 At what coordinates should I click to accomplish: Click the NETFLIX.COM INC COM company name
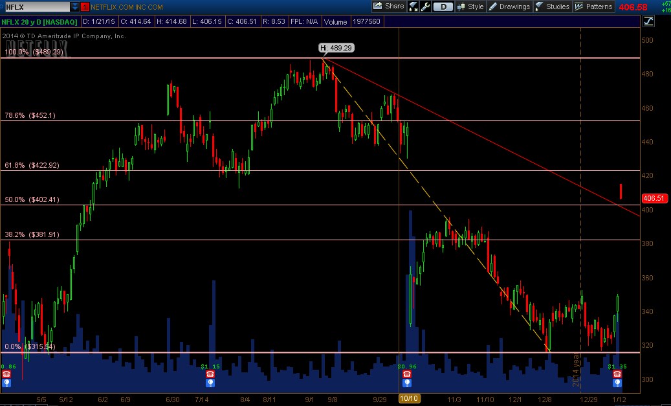click(x=127, y=7)
